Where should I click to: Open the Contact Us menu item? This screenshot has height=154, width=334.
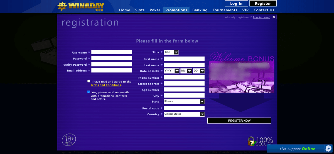[264, 10]
